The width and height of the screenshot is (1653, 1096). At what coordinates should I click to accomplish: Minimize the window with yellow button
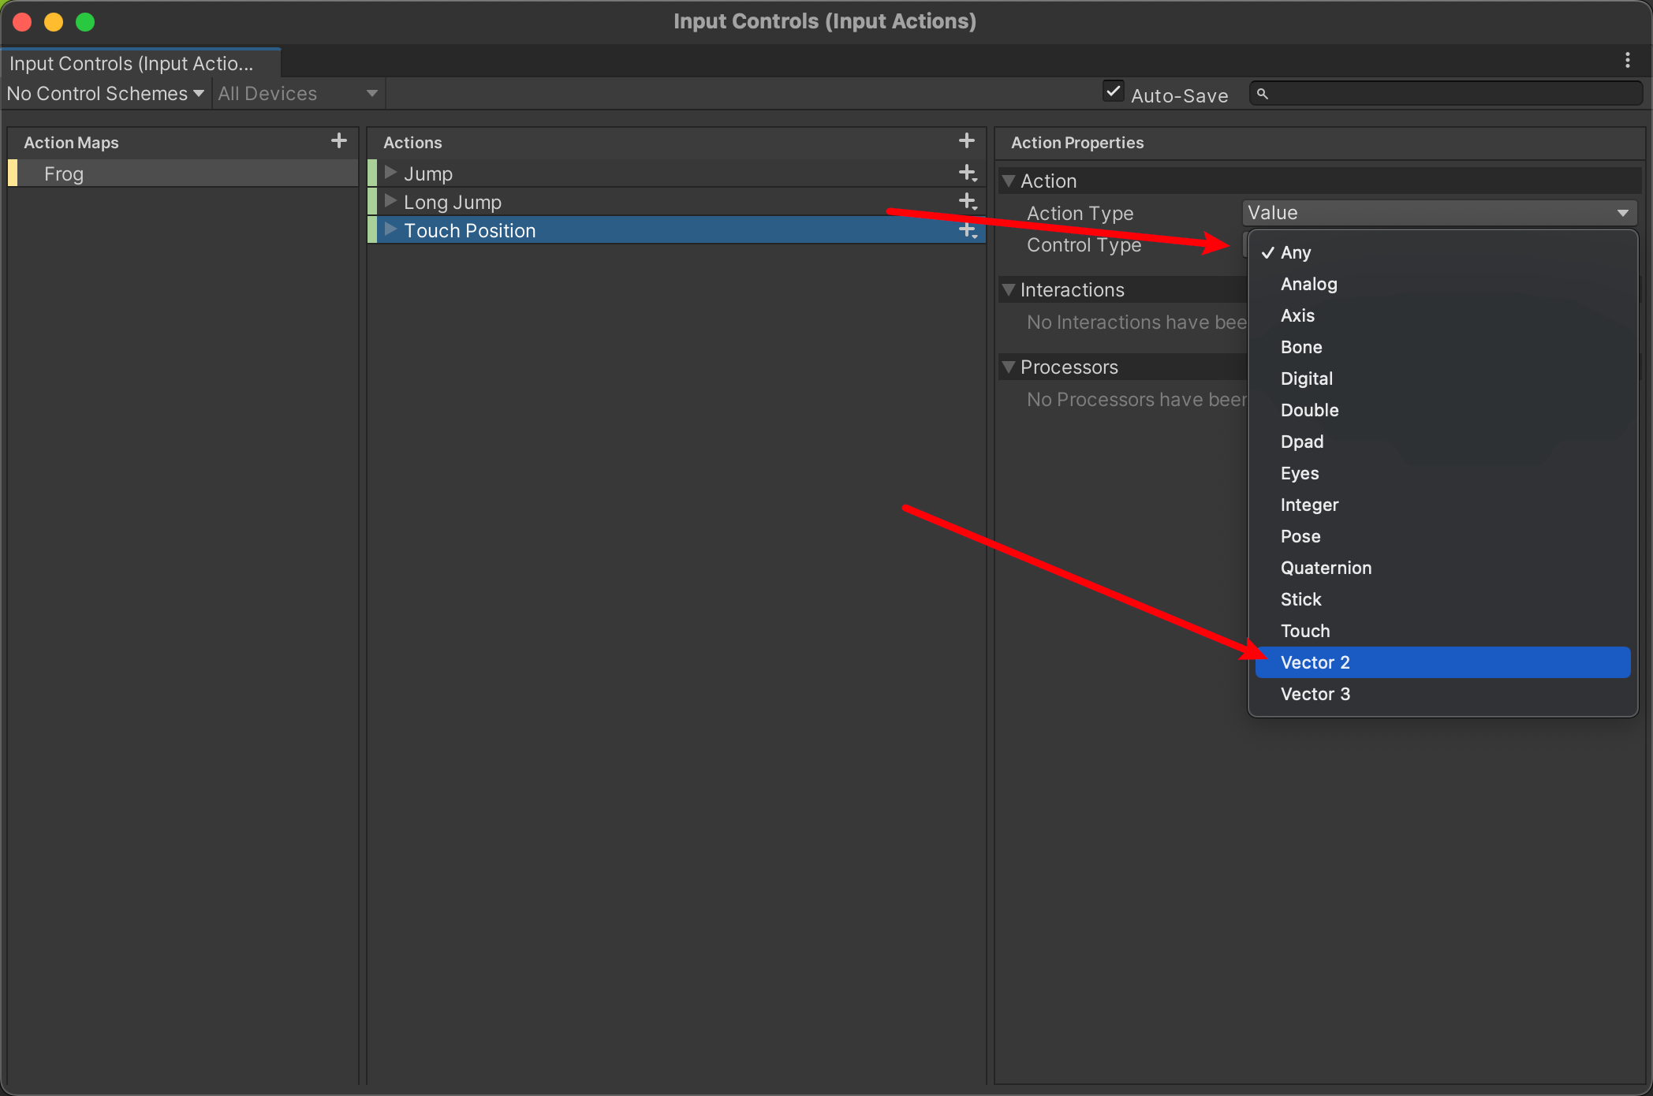tap(54, 21)
